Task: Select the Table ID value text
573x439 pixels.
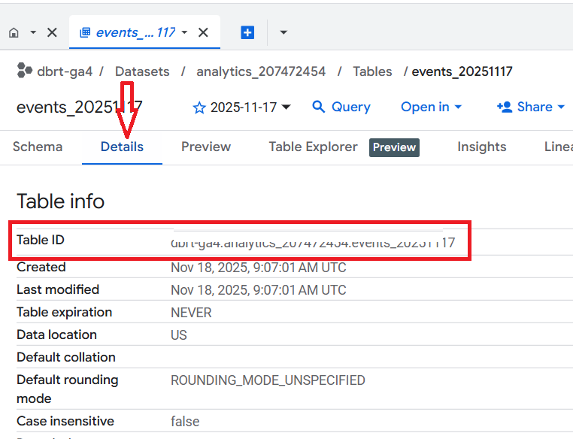Action: coord(313,242)
